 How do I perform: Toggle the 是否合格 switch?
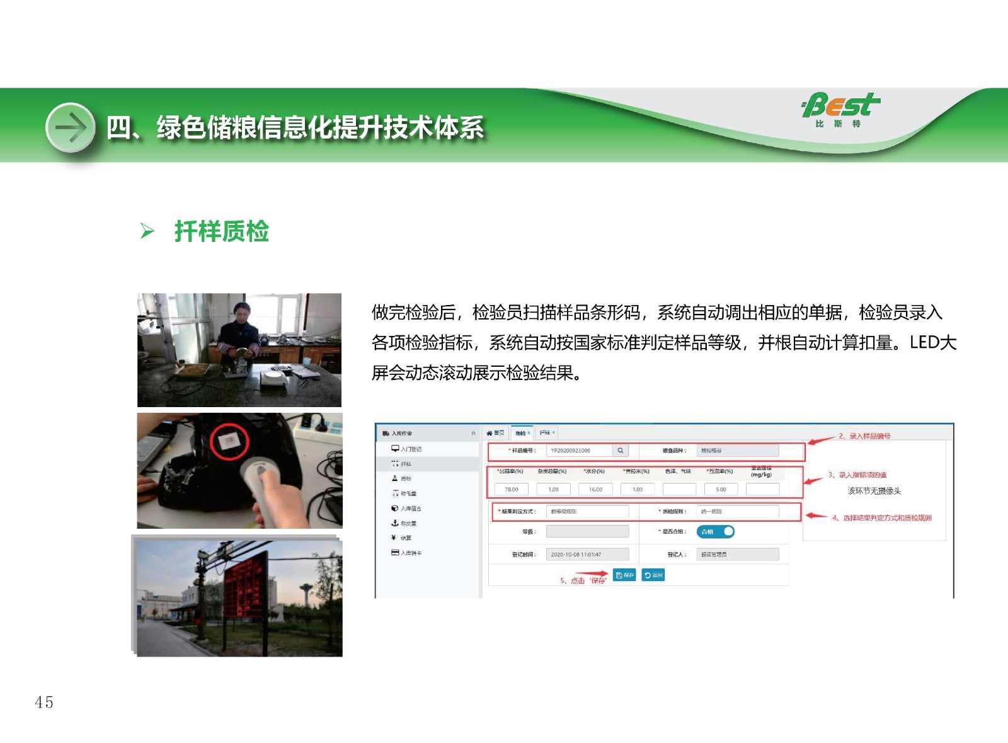point(716,532)
